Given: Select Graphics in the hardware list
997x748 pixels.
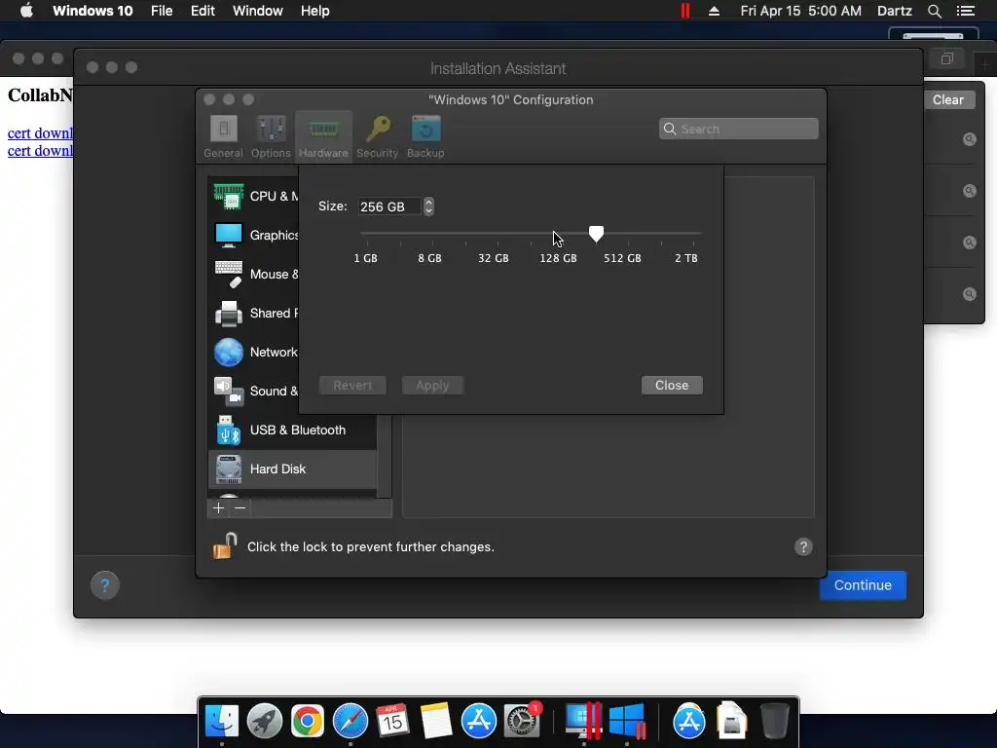Looking at the screenshot, I should click(x=254, y=236).
